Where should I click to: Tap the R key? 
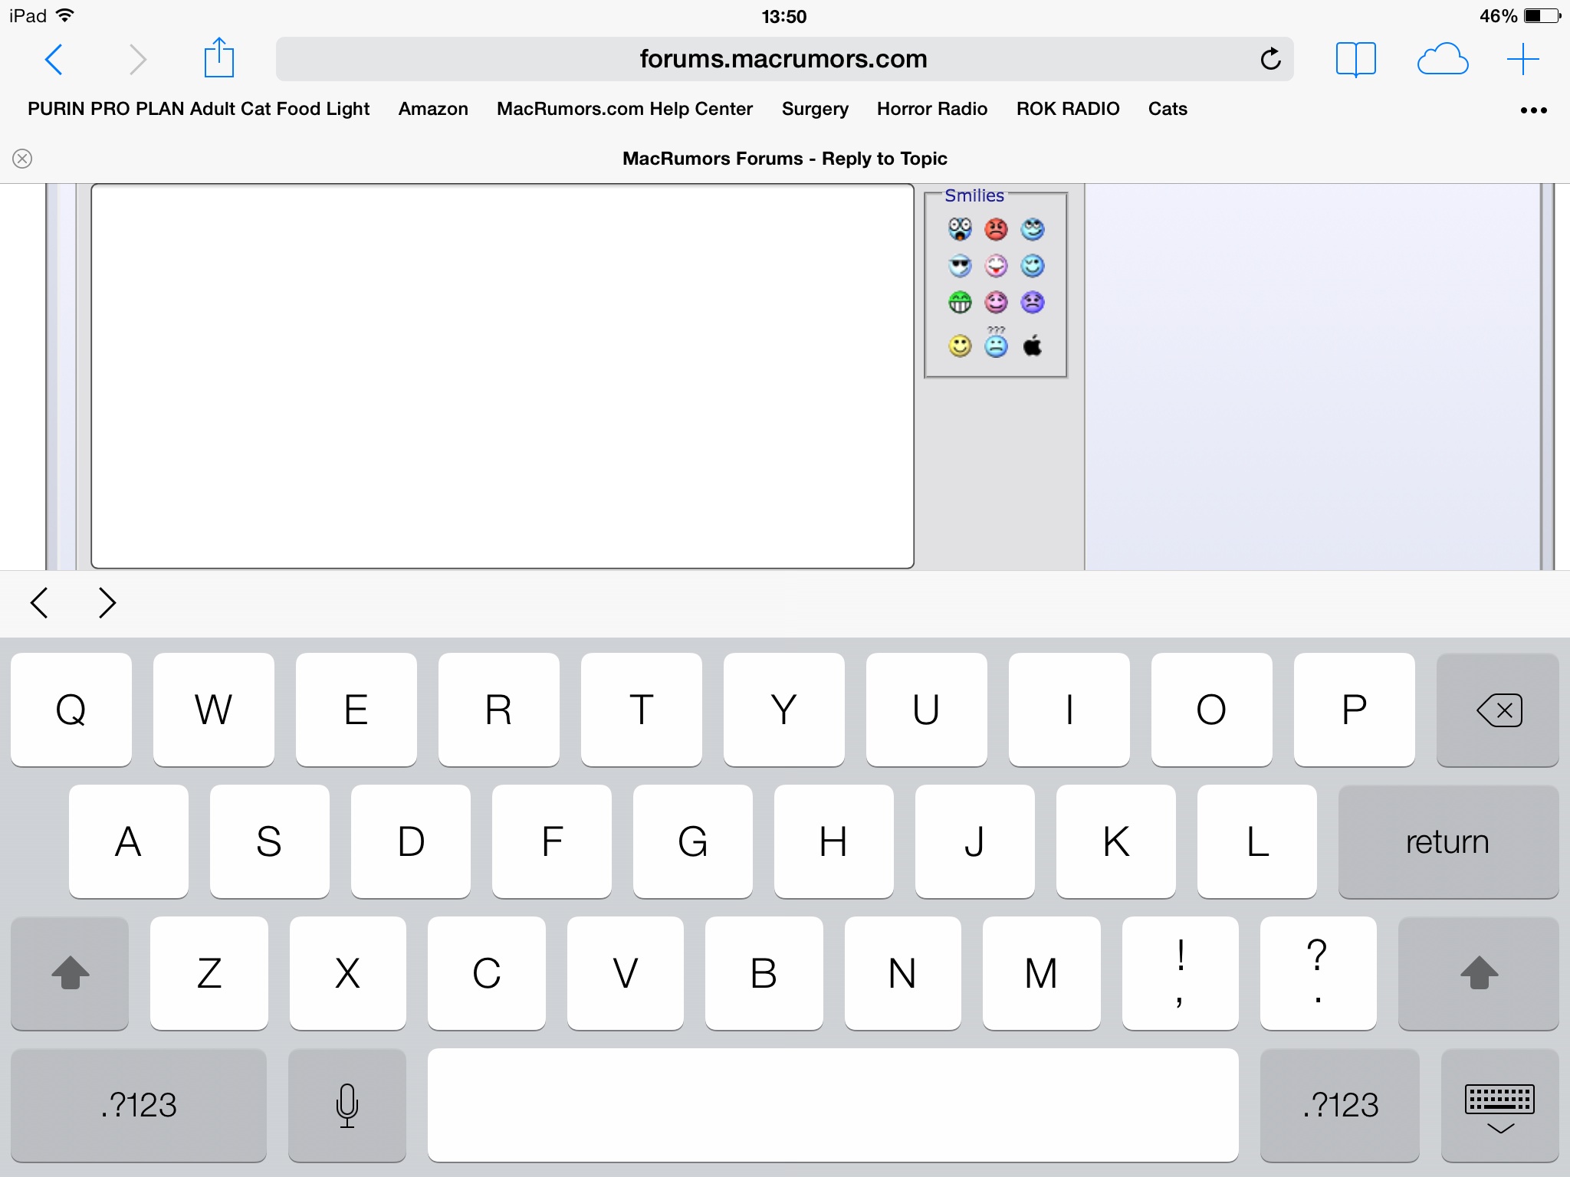[x=499, y=710]
